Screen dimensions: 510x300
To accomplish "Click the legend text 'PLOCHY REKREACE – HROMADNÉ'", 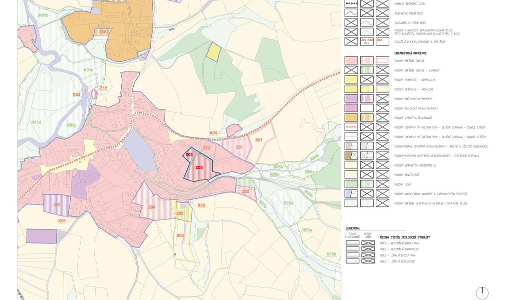I will pos(414,89).
